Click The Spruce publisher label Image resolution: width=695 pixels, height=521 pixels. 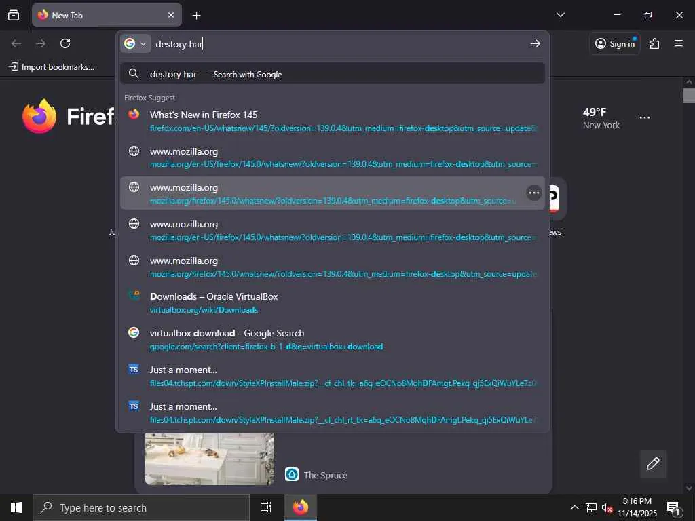(325, 475)
